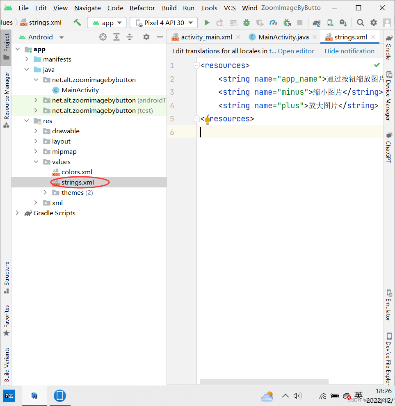Fold the resources tag at line 1
The image size is (395, 406).
(196, 65)
